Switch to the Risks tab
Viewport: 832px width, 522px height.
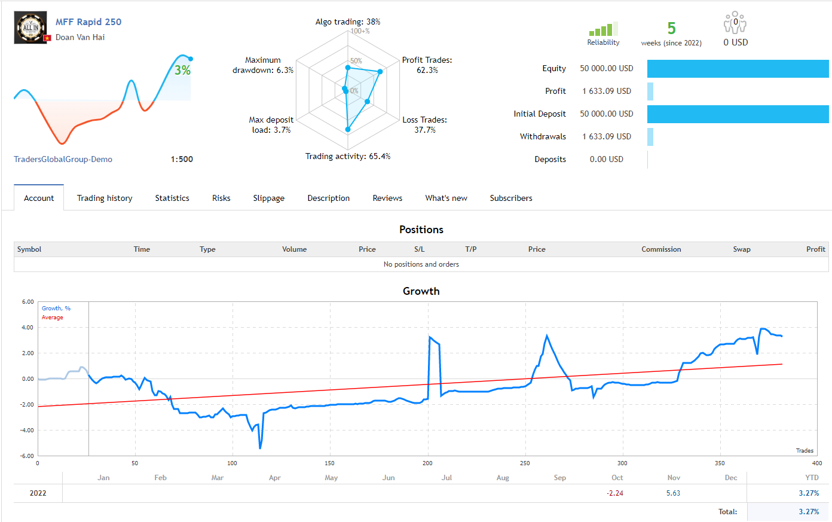[x=221, y=198]
